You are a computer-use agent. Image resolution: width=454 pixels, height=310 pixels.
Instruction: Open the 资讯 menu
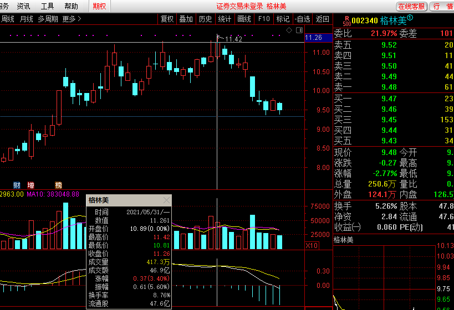click(23, 6)
